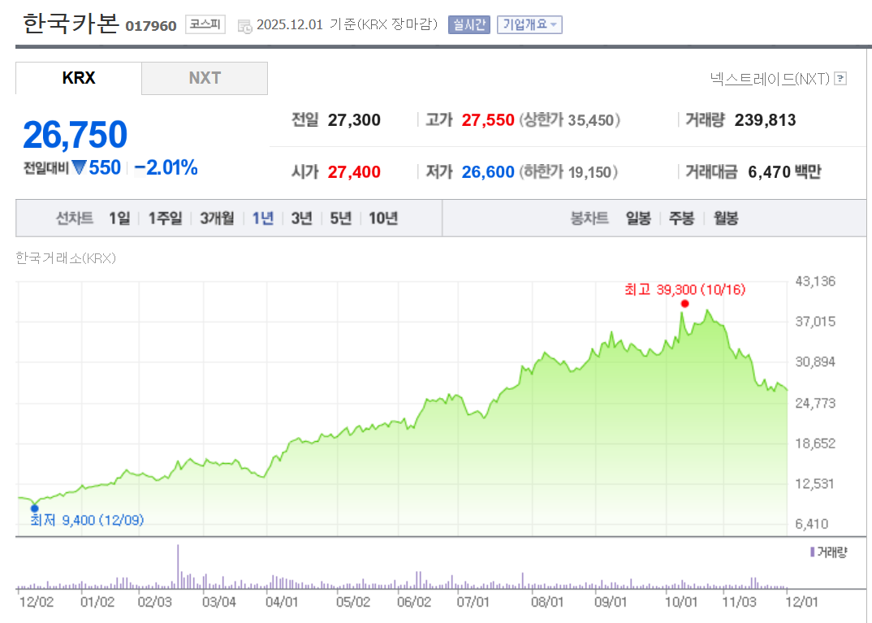Image resolution: width=872 pixels, height=623 pixels.
Task: Show the 주봉 candlestick chart
Action: [x=681, y=218]
